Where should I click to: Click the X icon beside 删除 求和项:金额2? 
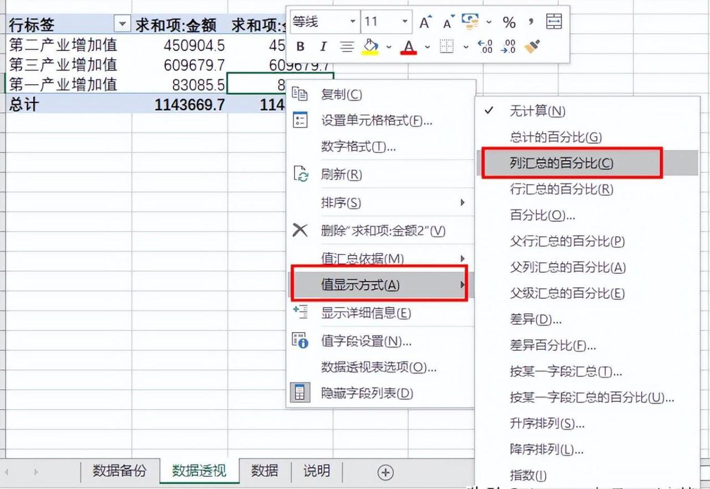point(300,230)
